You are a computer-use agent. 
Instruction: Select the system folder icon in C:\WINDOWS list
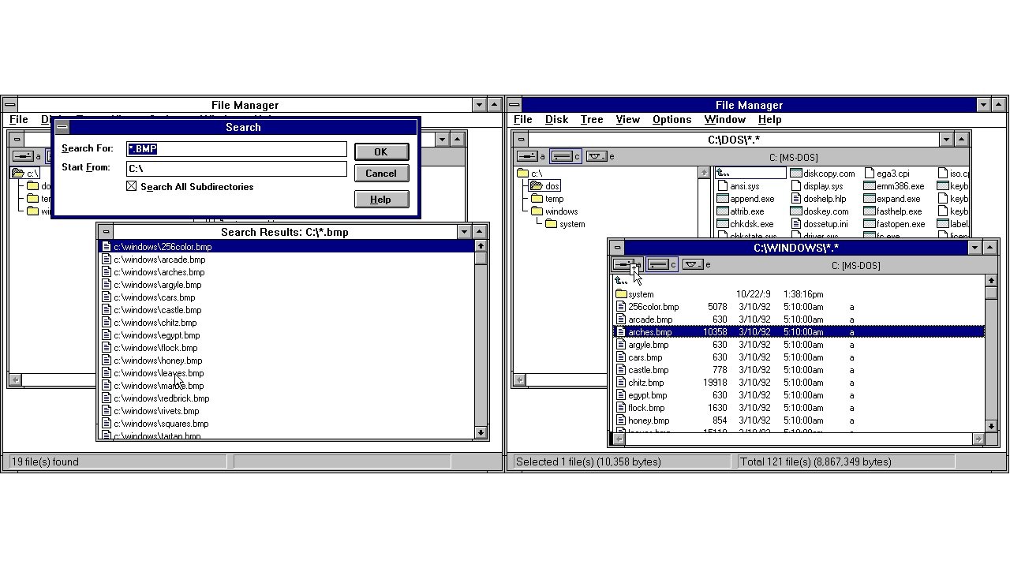pos(621,294)
